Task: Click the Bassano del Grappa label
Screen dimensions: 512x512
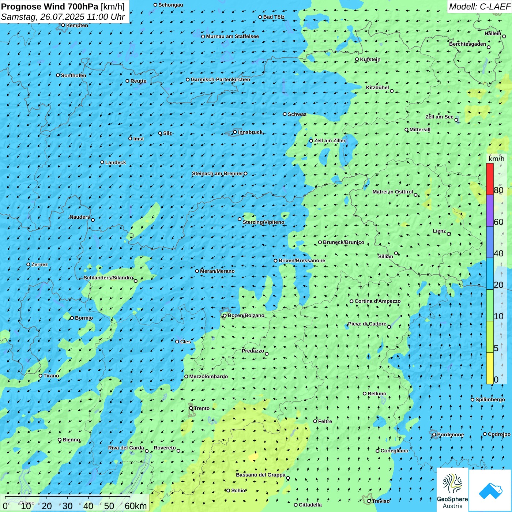Action: pos(260,475)
